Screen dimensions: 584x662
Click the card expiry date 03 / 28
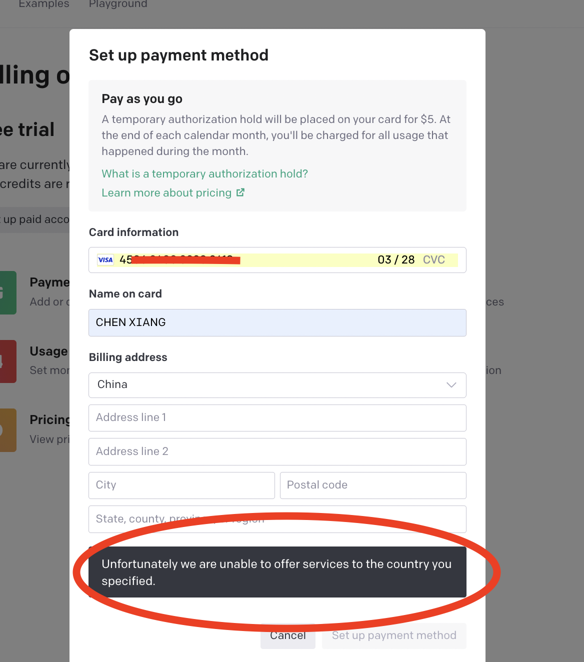click(x=396, y=259)
